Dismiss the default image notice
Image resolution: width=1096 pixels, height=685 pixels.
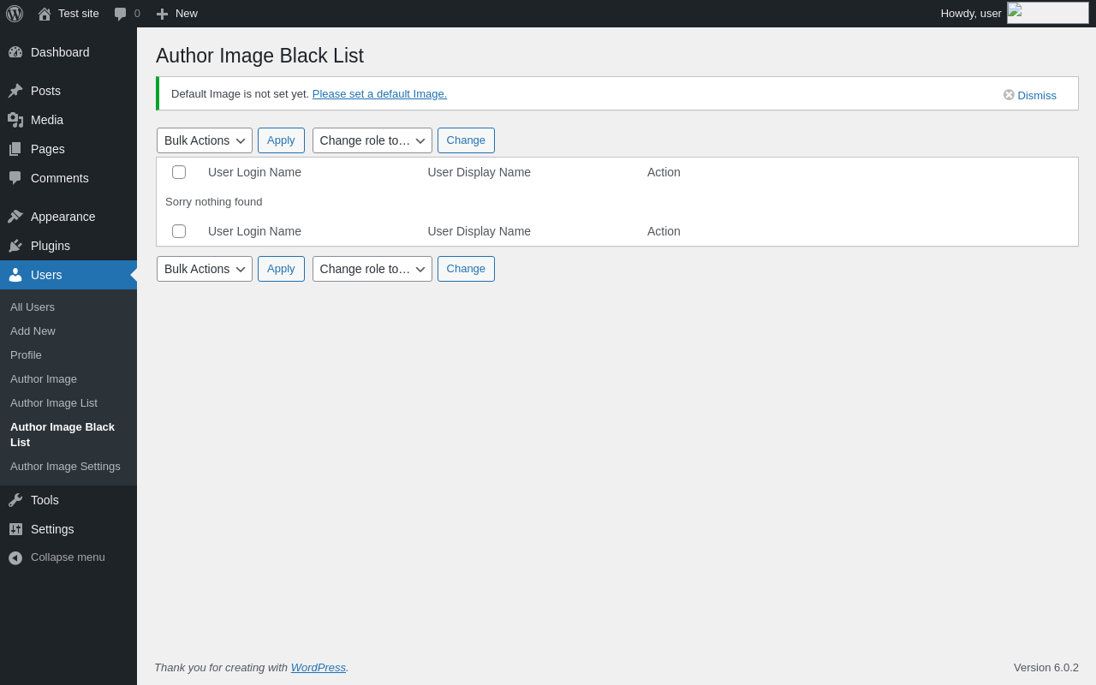[1030, 95]
